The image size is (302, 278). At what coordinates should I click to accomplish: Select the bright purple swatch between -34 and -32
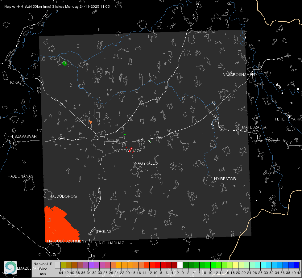(x=91, y=265)
